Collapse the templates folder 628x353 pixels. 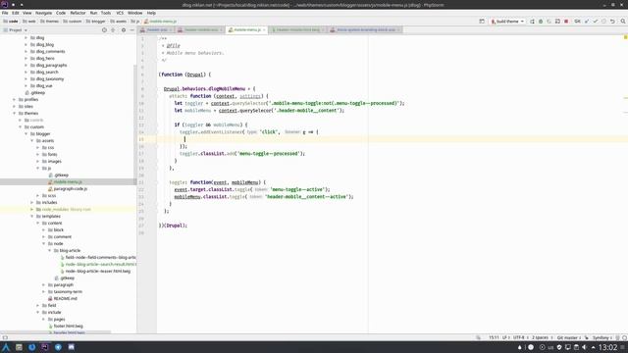pos(31,216)
